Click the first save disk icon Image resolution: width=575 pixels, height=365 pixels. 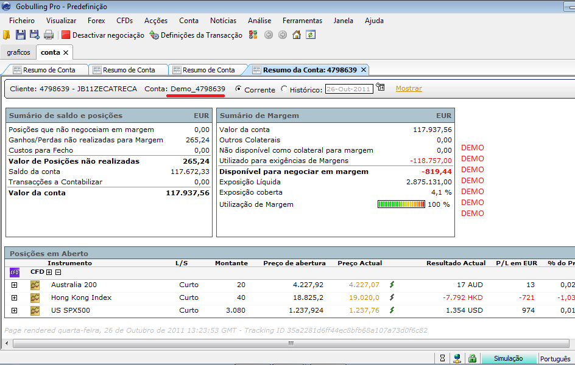click(21, 35)
